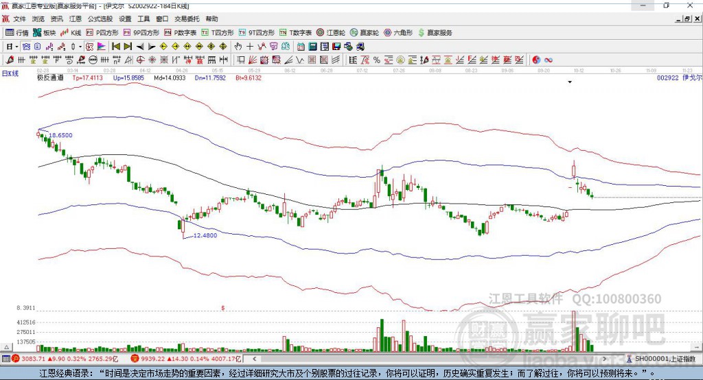Select the hand pan tool
Viewport: 703px width, 380px height.
(x=238, y=47)
